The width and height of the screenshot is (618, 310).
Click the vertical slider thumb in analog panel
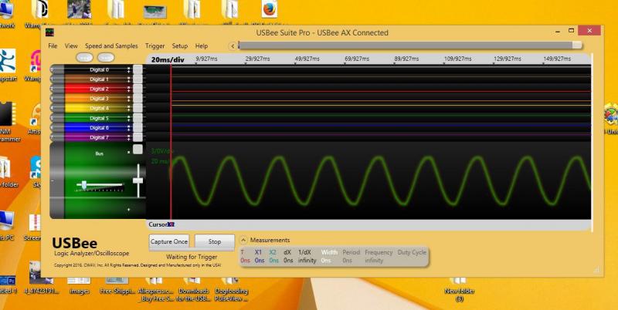138,180
